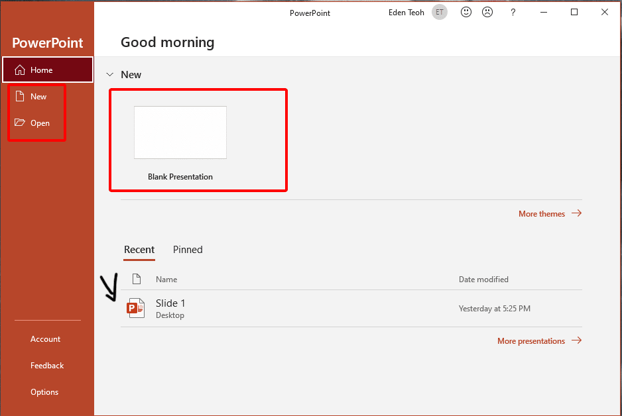Create a Blank Presentation from thumbnail
622x416 pixels.
click(x=180, y=132)
